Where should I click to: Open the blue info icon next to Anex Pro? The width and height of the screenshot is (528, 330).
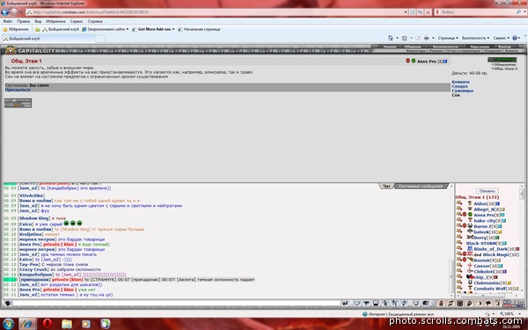[445, 62]
